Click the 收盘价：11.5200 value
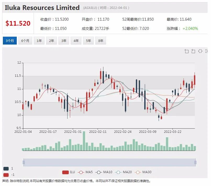 click(x=54, y=19)
